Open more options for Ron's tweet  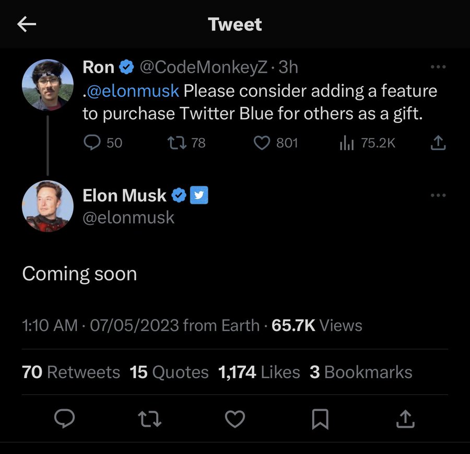(438, 67)
